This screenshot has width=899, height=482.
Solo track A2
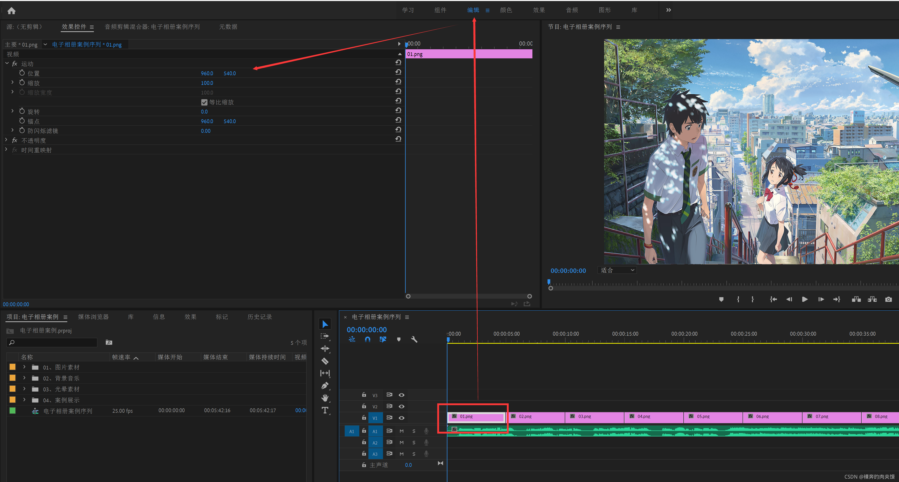414,443
